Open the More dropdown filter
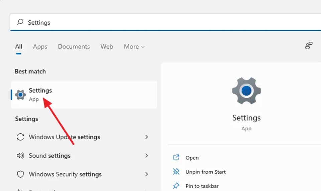This screenshot has width=321, height=191. tap(134, 47)
